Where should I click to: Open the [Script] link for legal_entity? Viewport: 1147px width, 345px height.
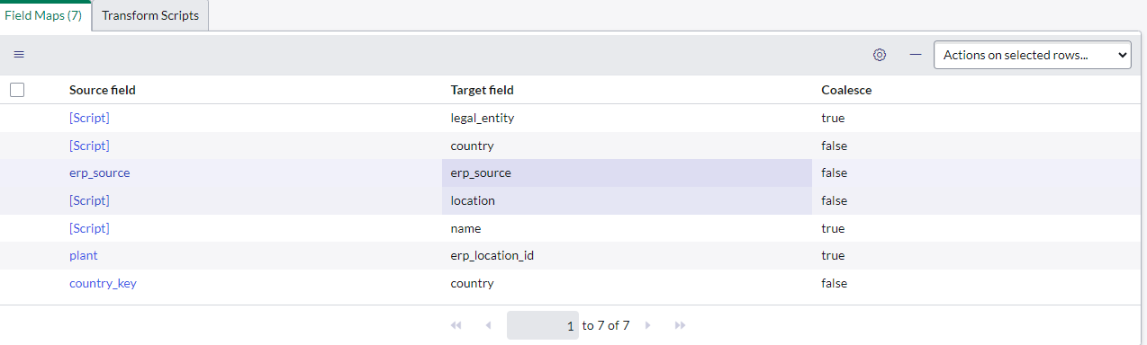pyautogui.click(x=89, y=118)
